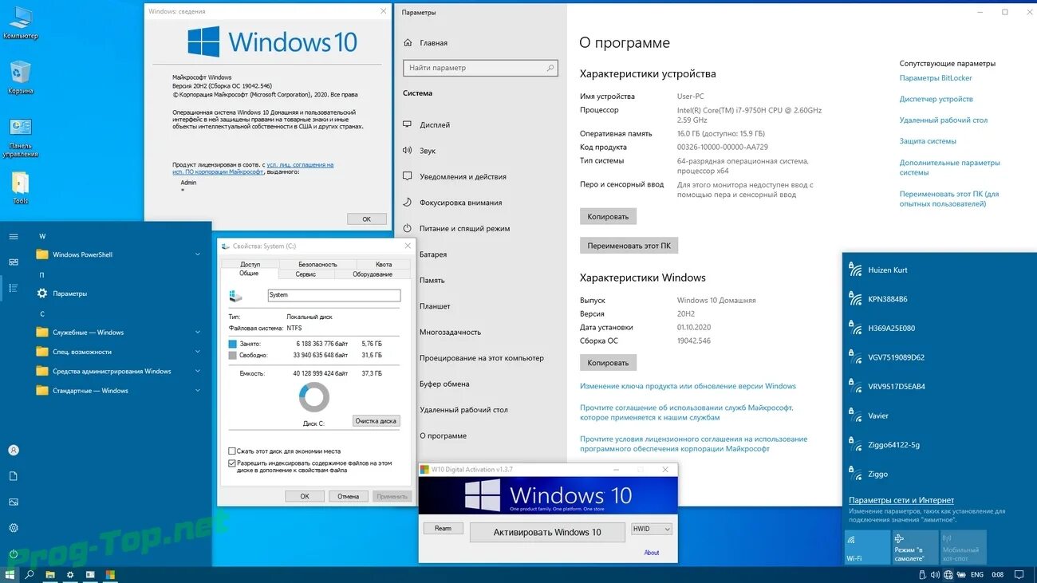
Task: Open the Tools folder on the desktop
Action: coord(20,187)
